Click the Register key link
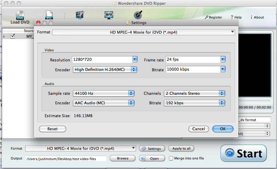 pyautogui.click(x=214, y=17)
